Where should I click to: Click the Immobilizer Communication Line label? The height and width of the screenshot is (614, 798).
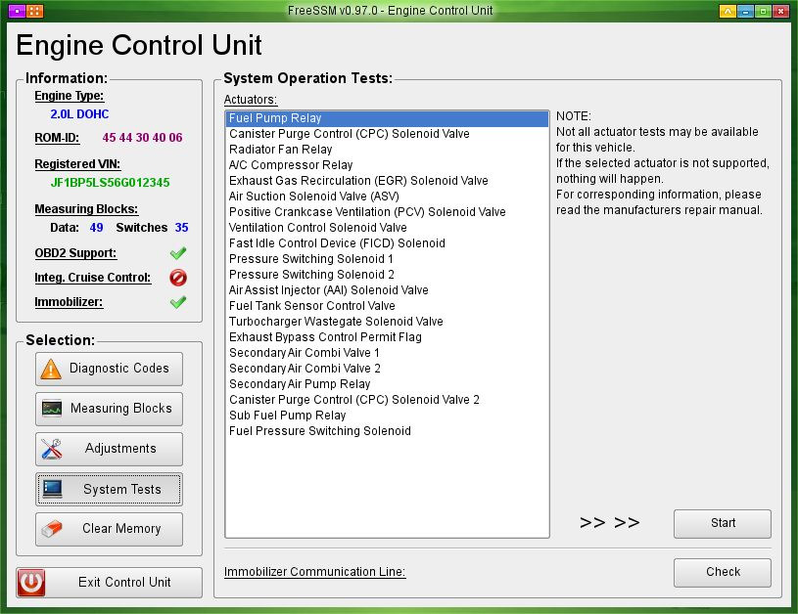[314, 572]
